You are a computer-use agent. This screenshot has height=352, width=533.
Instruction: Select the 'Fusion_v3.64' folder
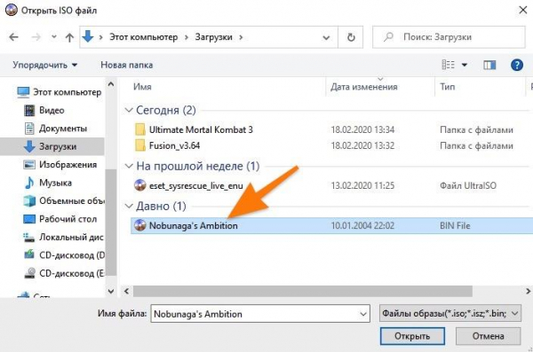(x=174, y=145)
